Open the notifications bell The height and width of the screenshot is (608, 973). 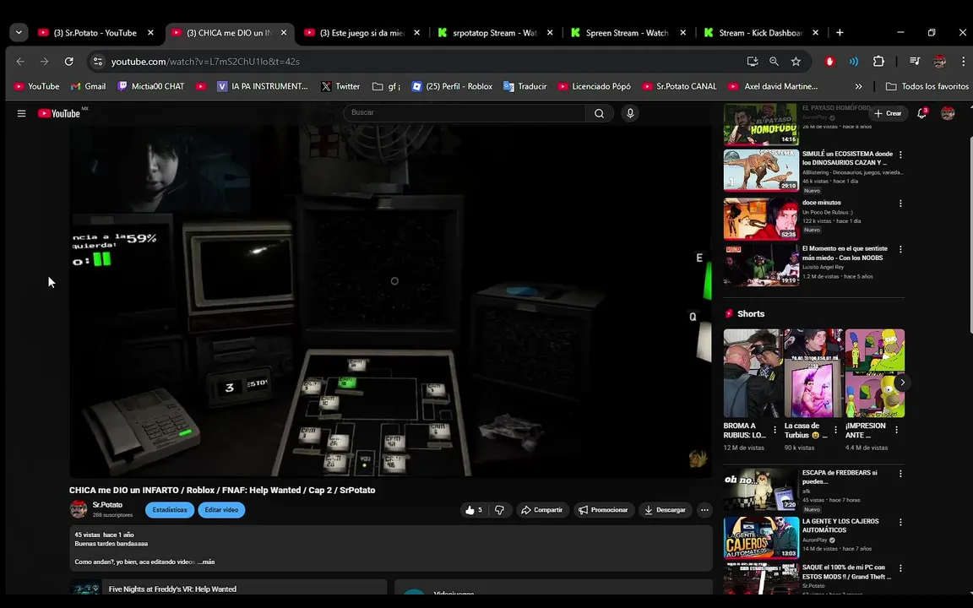(922, 113)
